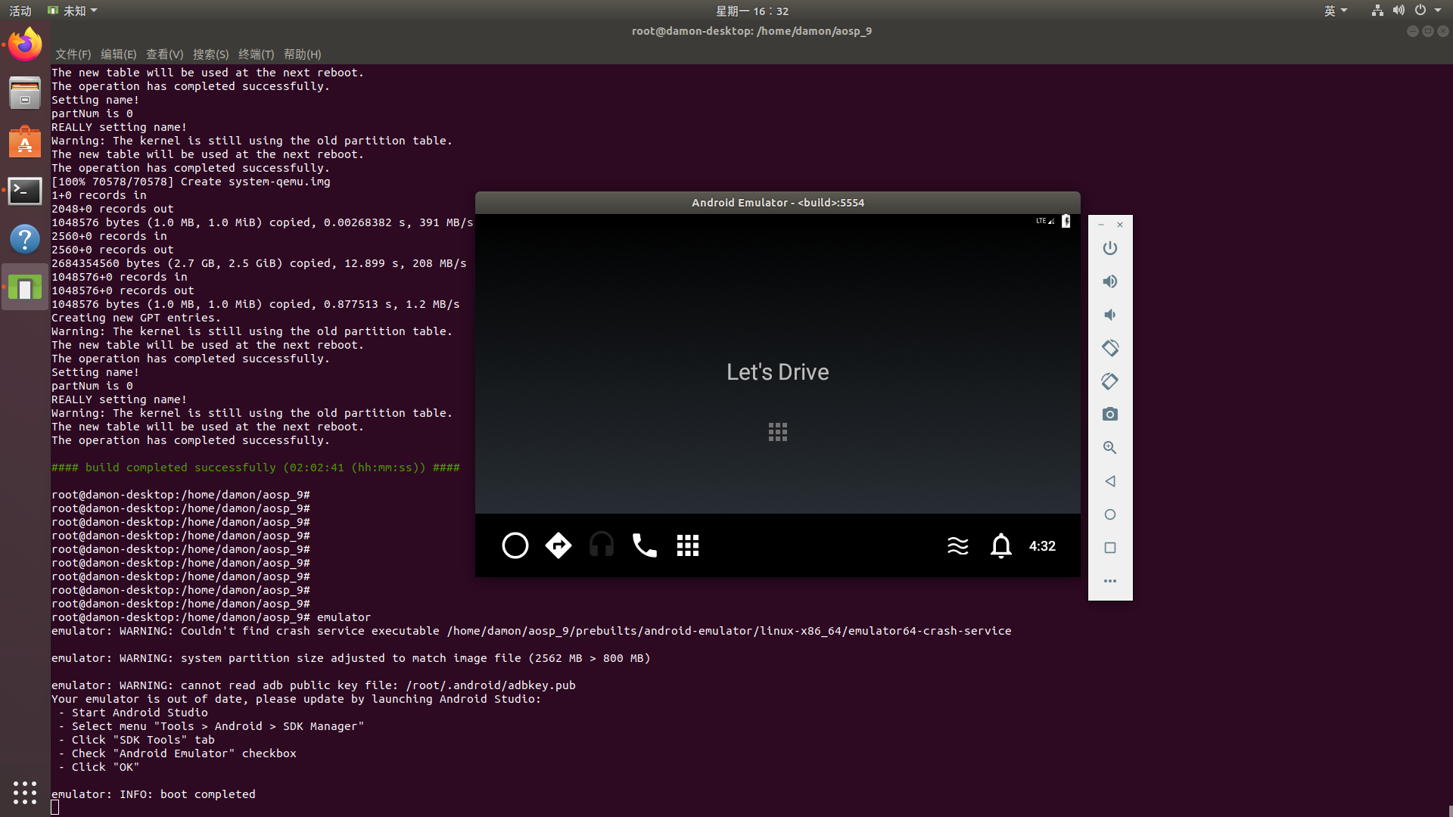This screenshot has height=817, width=1453.
Task: Click emulator Back triangle button
Action: click(x=1110, y=481)
